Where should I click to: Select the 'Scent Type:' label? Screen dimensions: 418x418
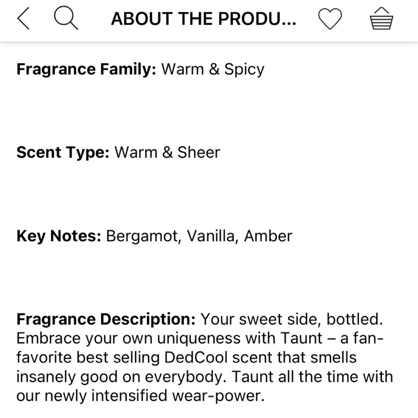[x=63, y=153]
